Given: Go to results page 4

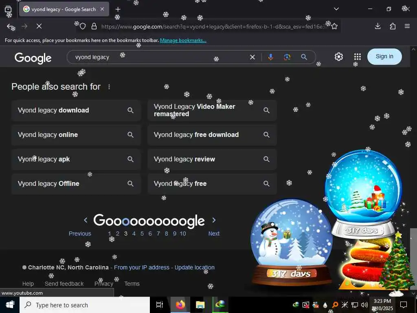Looking at the screenshot, I should pos(134,234).
